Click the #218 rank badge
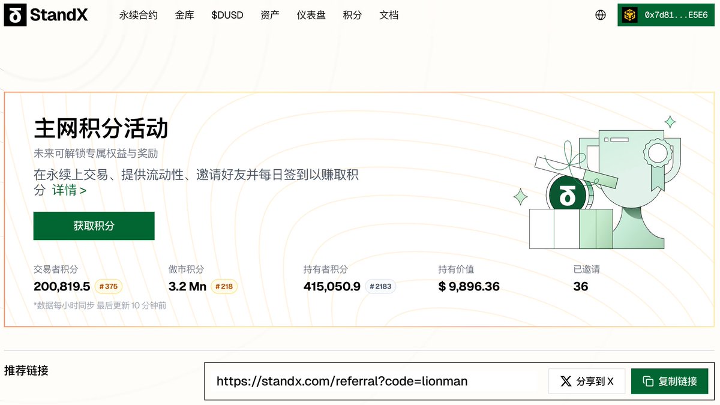 pos(224,286)
